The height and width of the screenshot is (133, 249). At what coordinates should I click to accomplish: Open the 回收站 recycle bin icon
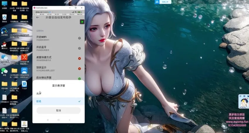tap(4, 18)
